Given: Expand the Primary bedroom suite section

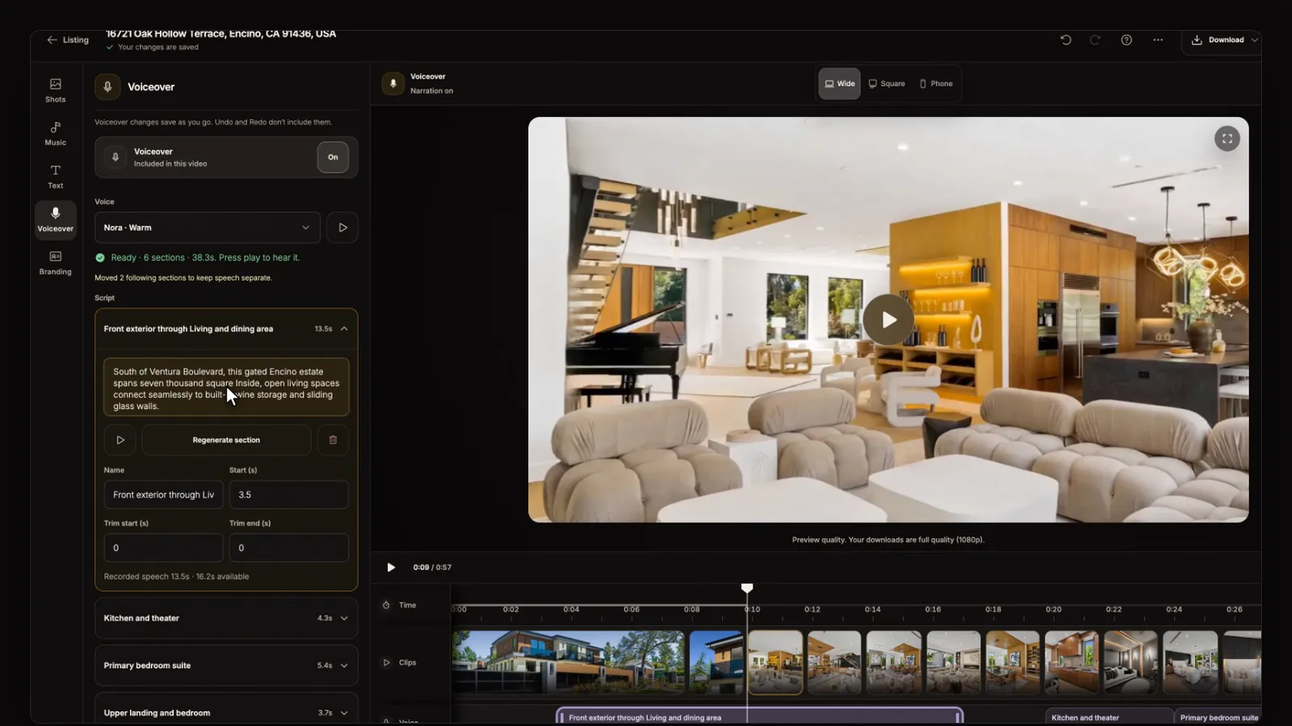Looking at the screenshot, I should point(226,665).
